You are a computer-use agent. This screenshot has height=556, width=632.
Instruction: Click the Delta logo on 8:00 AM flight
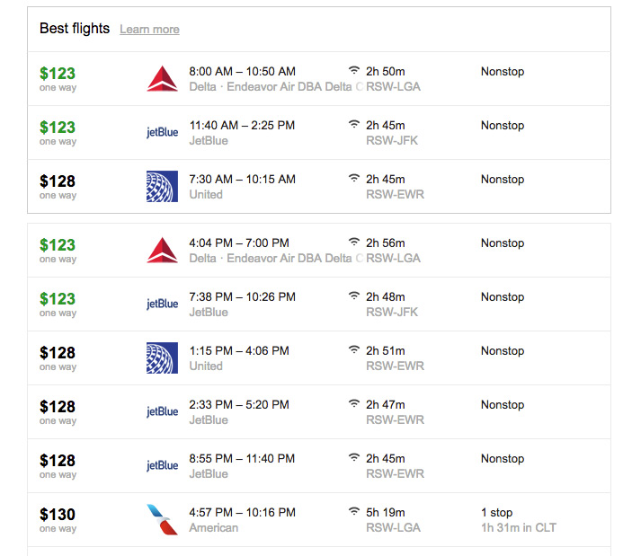162,78
